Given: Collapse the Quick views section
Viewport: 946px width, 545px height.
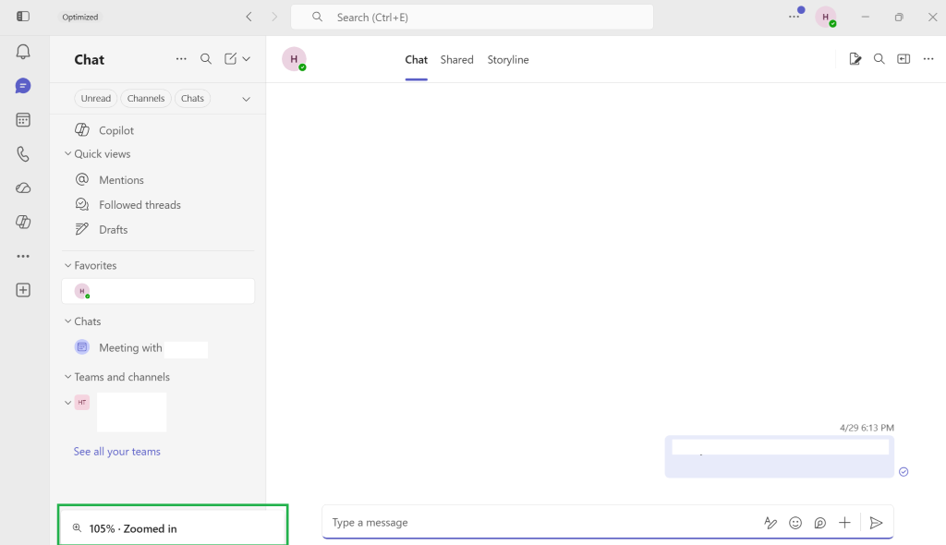Looking at the screenshot, I should point(67,154).
